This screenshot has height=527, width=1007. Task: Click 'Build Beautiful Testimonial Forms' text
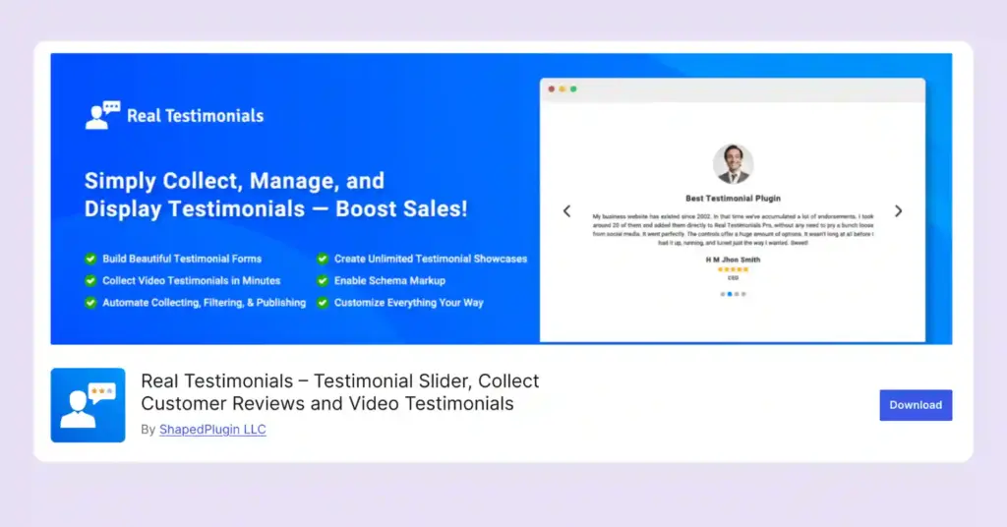pyautogui.click(x=182, y=259)
